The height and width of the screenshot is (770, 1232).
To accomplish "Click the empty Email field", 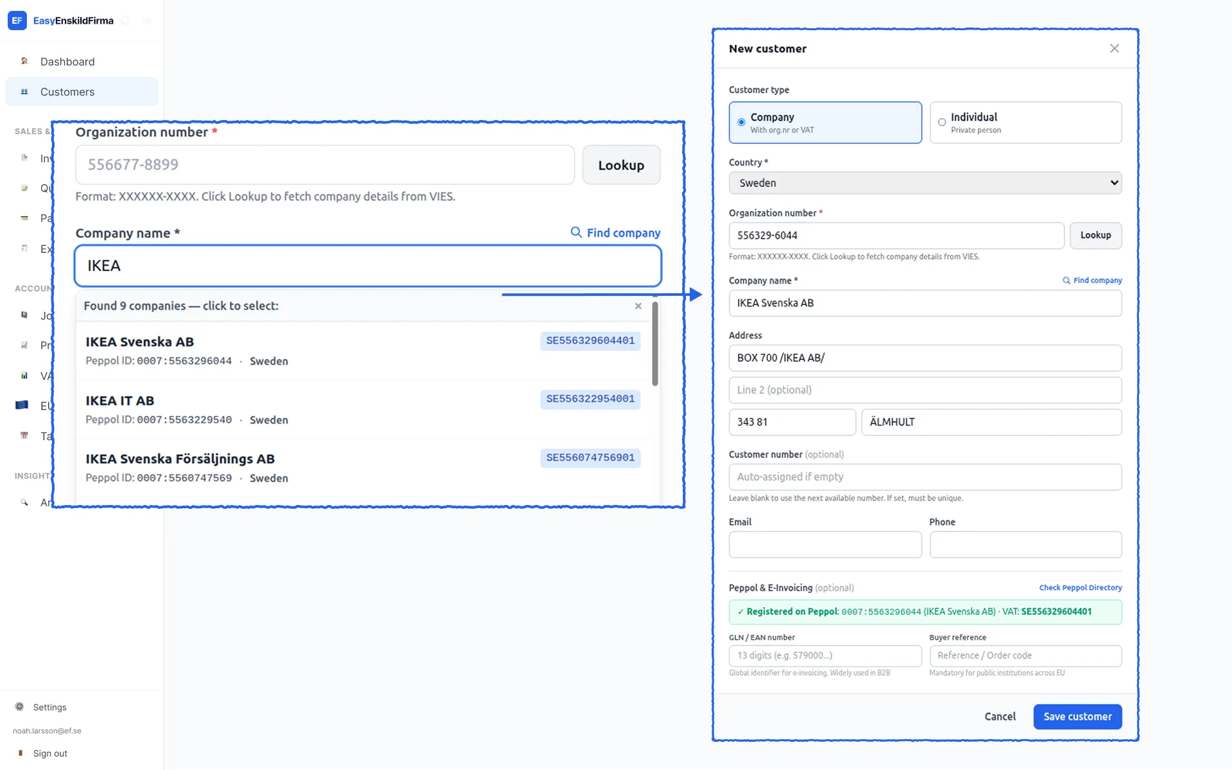I will pyautogui.click(x=825, y=545).
